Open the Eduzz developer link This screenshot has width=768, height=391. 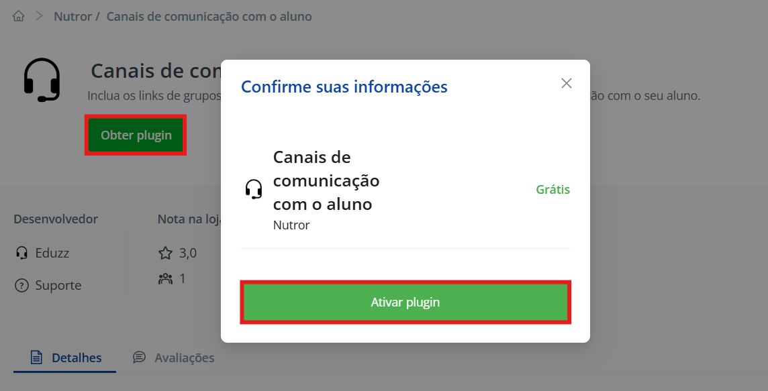pyautogui.click(x=52, y=253)
